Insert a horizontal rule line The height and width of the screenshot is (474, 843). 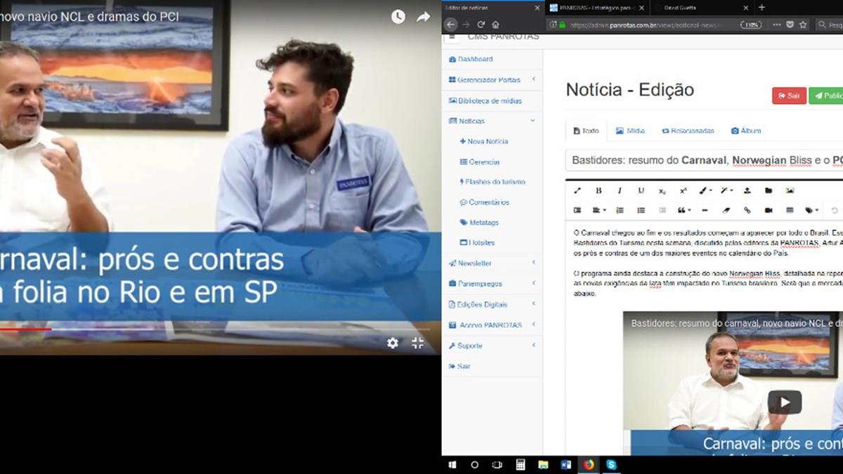[705, 210]
